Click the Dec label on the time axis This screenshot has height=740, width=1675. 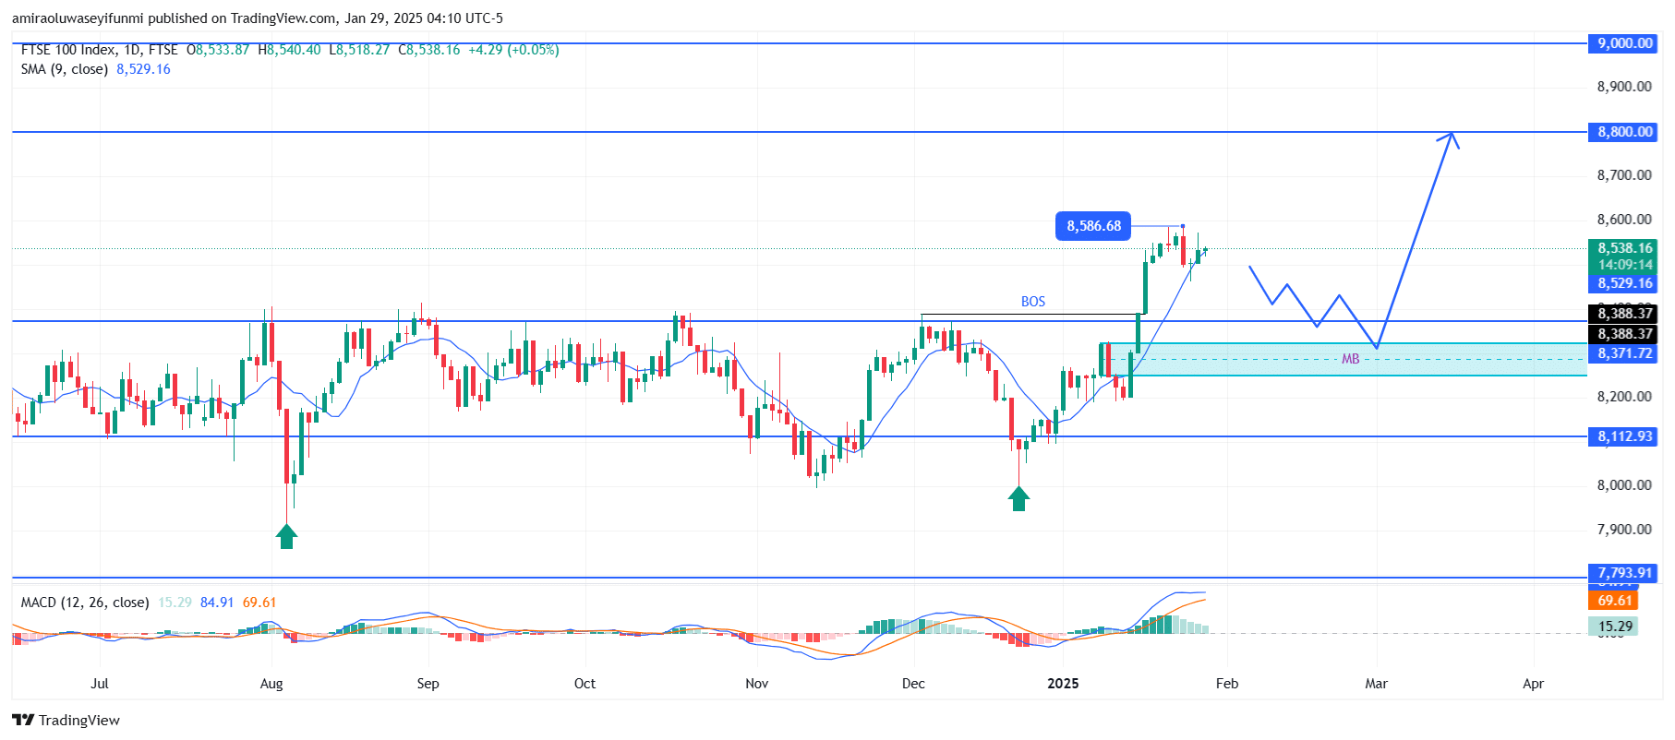tap(913, 684)
